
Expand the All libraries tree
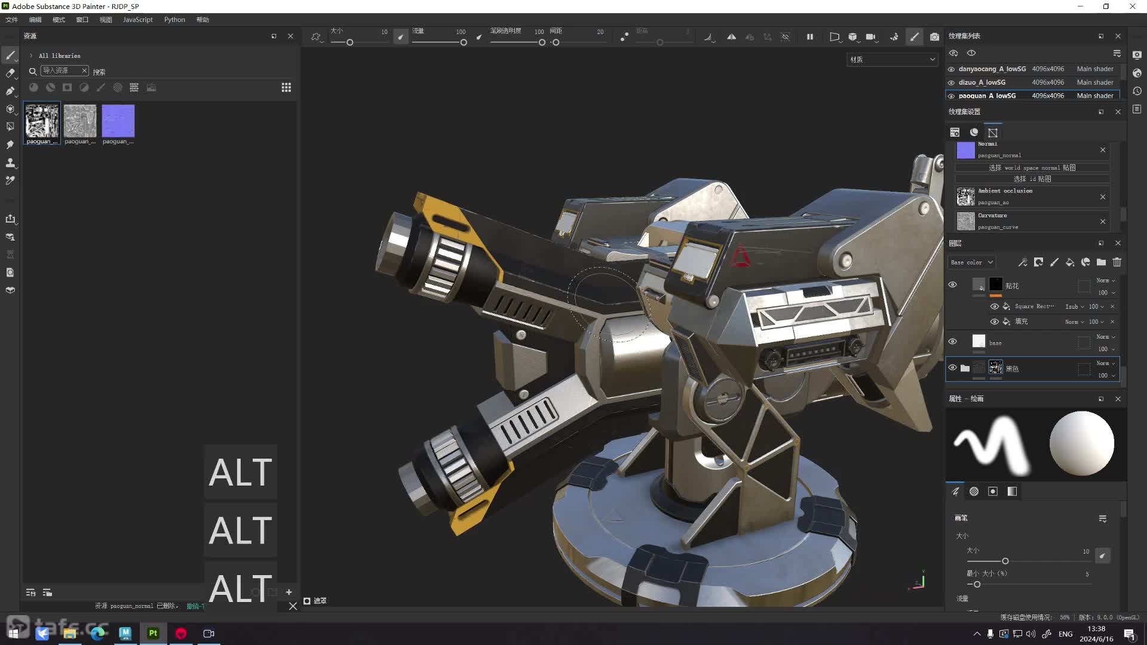point(31,56)
